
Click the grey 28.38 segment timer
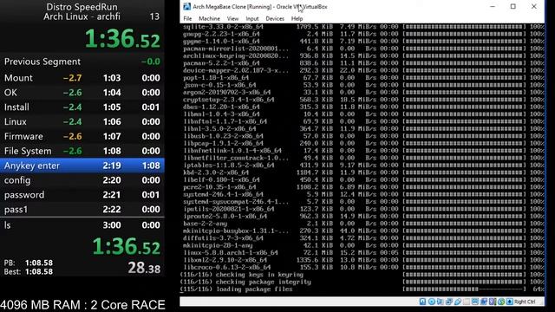144,268
